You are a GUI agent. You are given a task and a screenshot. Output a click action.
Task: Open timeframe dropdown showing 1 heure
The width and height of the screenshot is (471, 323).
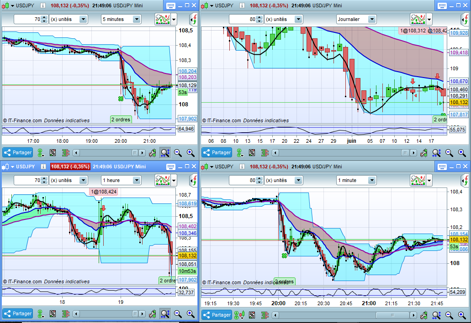click(x=121, y=181)
